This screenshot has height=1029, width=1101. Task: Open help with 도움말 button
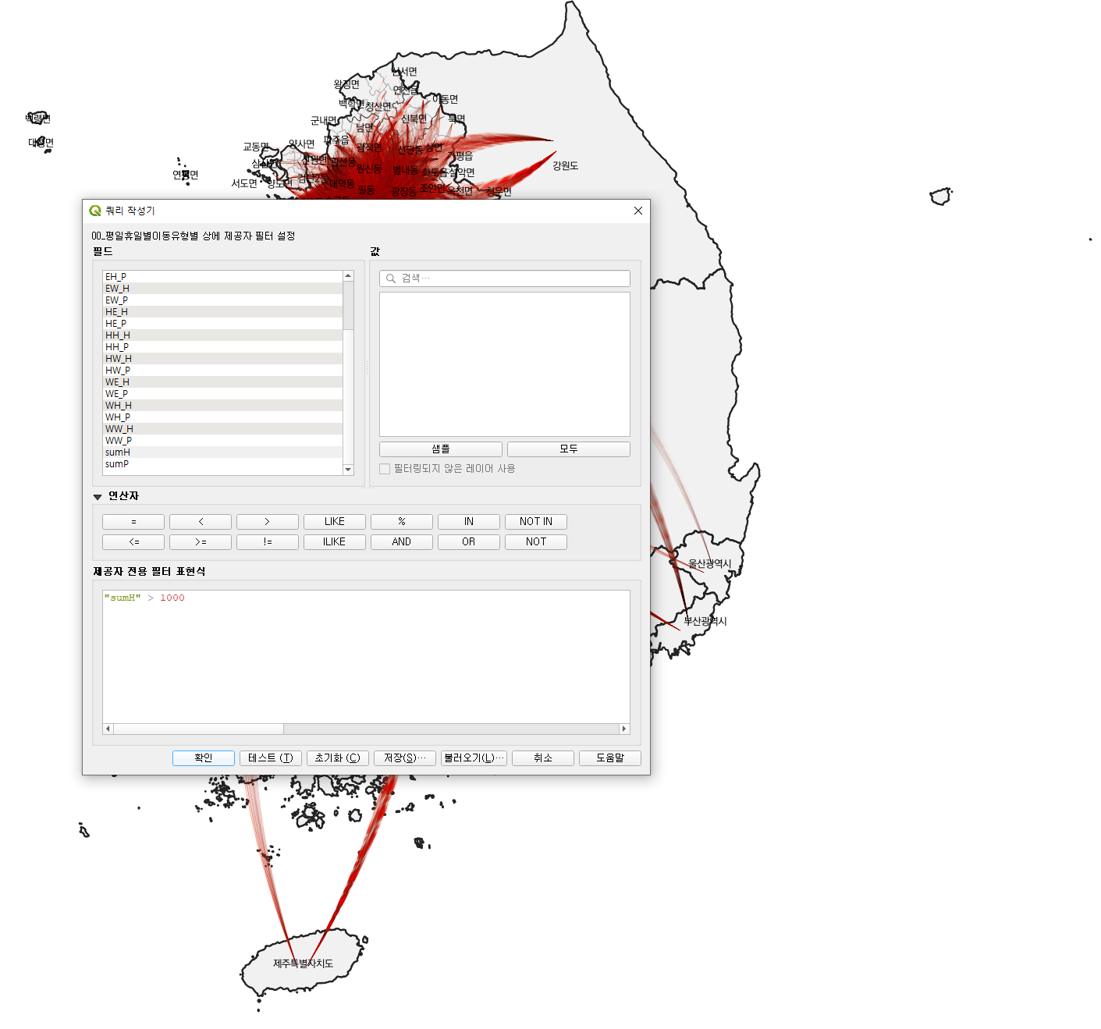click(x=610, y=758)
